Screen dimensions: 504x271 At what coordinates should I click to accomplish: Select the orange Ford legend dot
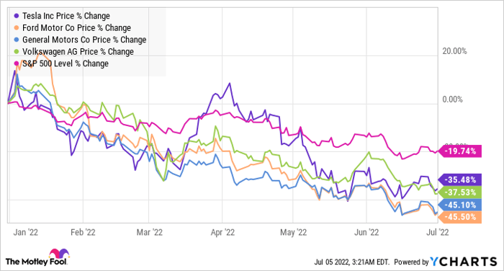(17, 28)
